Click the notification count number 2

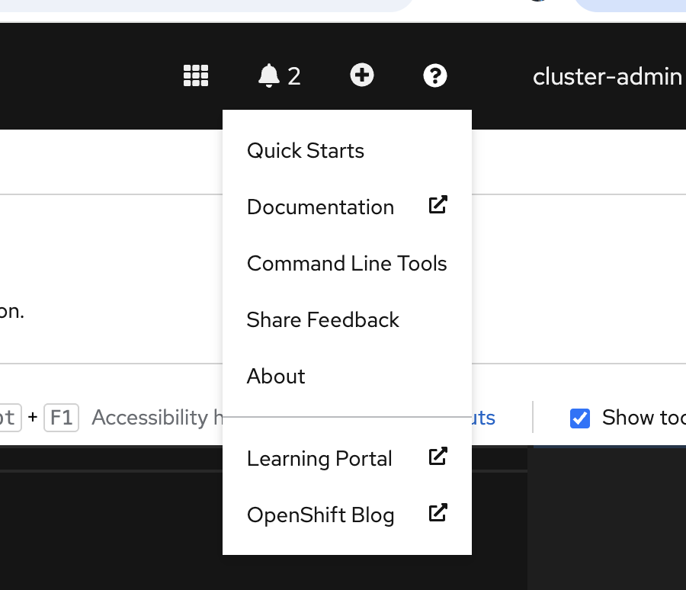point(294,76)
